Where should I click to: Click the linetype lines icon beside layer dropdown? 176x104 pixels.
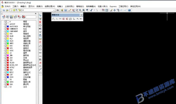pos(58,10)
